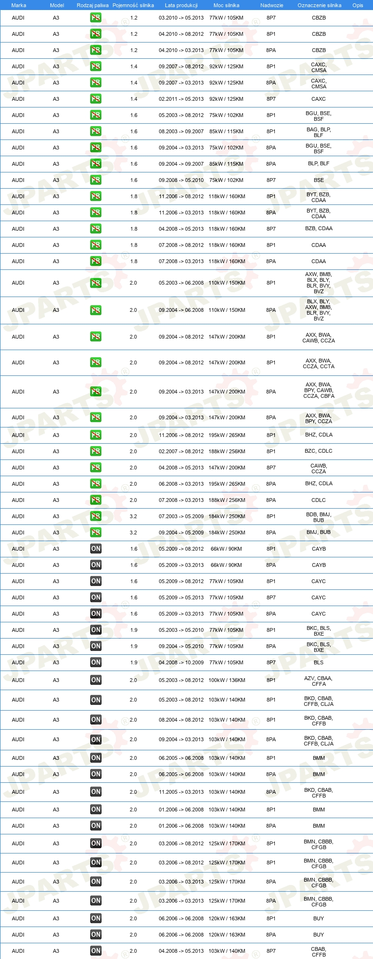This screenshot has height=959, width=373.
Task: Click petrol icon in 2.0 110kW 8PA row
Action: (96, 310)
